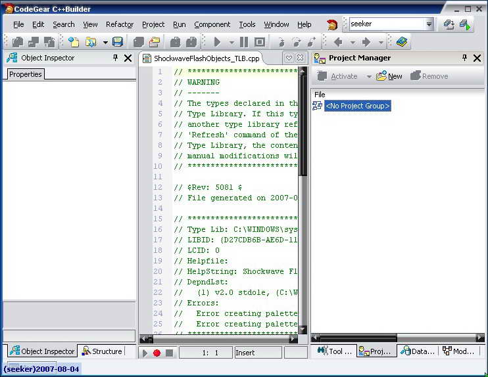
Task: Click the Trace Into debug icon
Action: [281, 42]
